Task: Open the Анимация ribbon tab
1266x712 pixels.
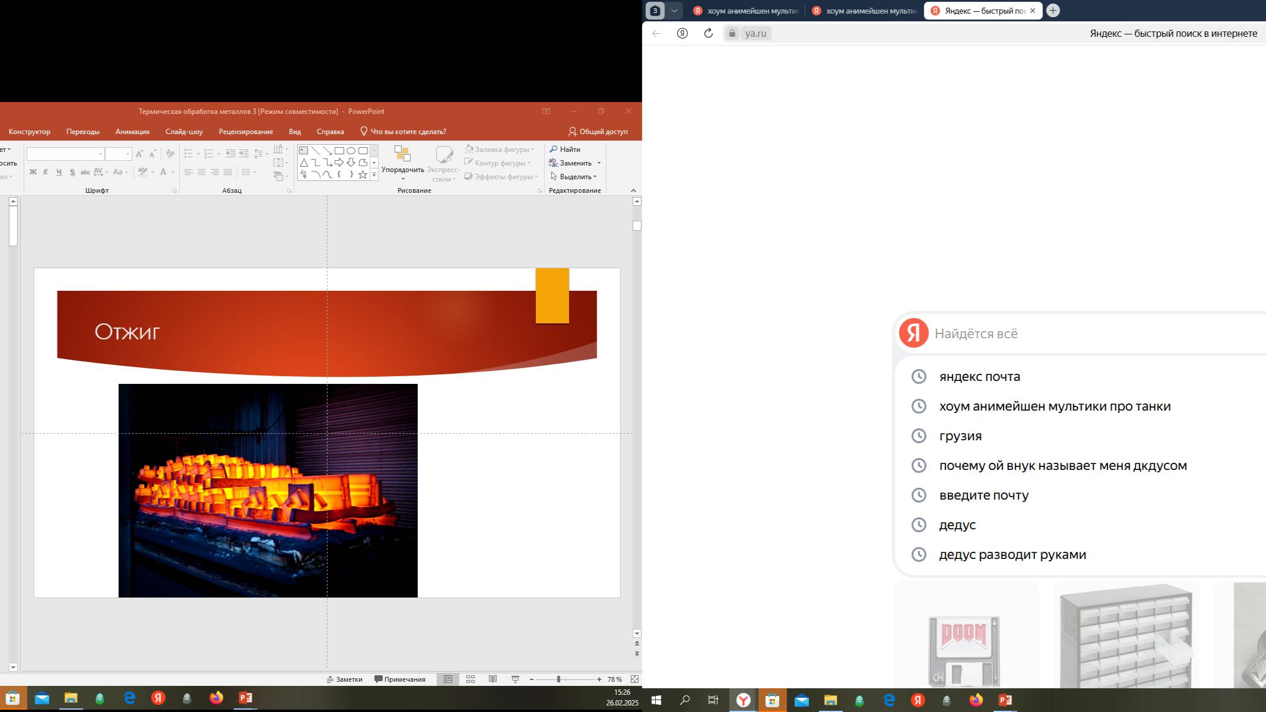Action: [x=132, y=132]
